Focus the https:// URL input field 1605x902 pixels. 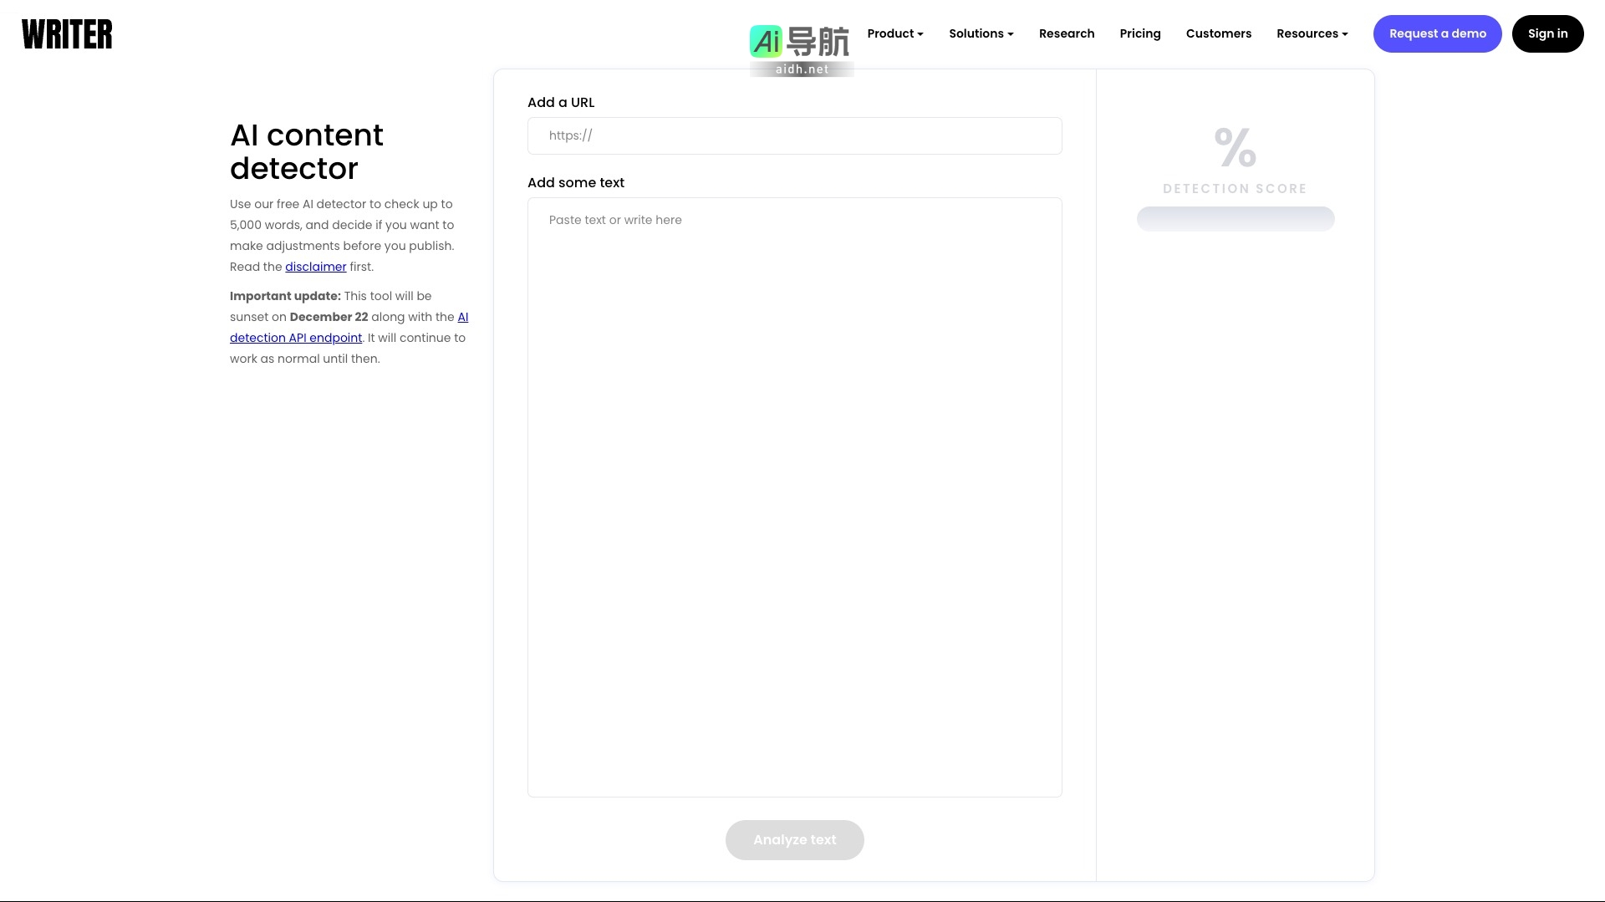(x=794, y=135)
